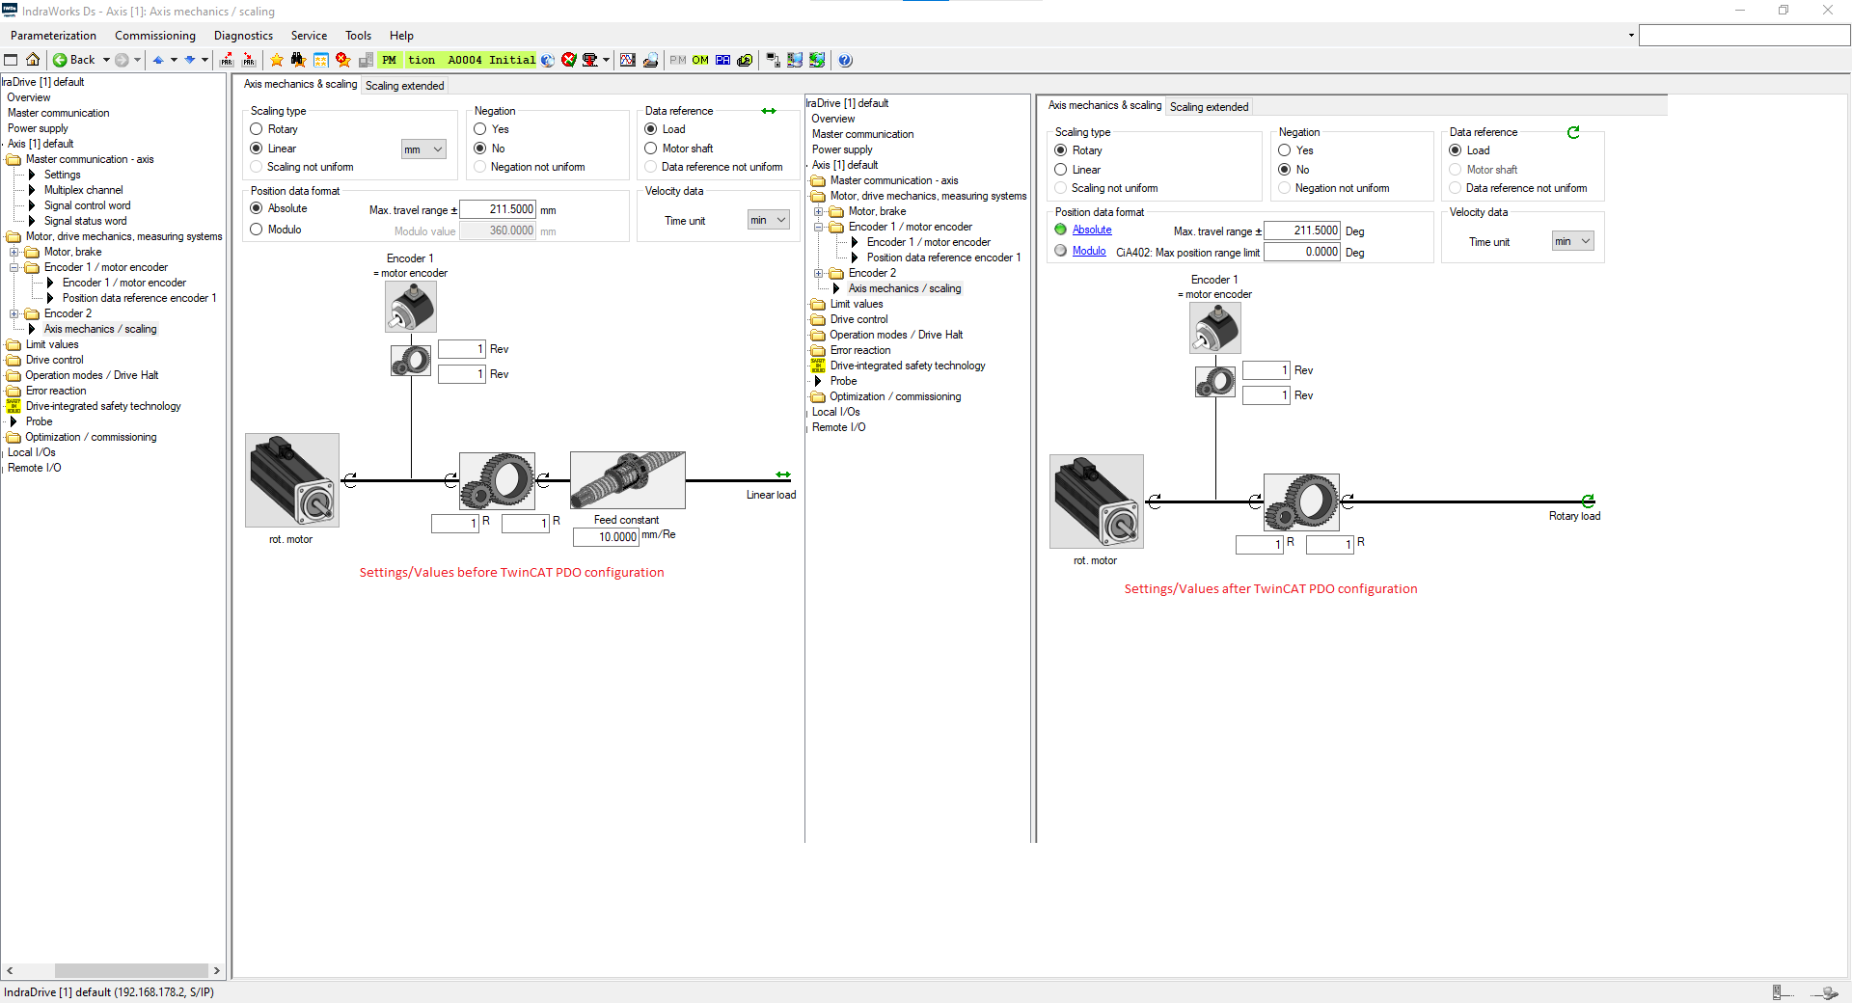The height and width of the screenshot is (1003, 1852).
Task: Click the rot. motor image in left diagram
Action: (x=292, y=480)
